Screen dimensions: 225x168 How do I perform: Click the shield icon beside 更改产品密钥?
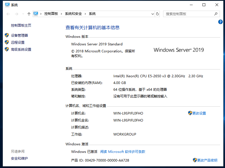point(195,160)
